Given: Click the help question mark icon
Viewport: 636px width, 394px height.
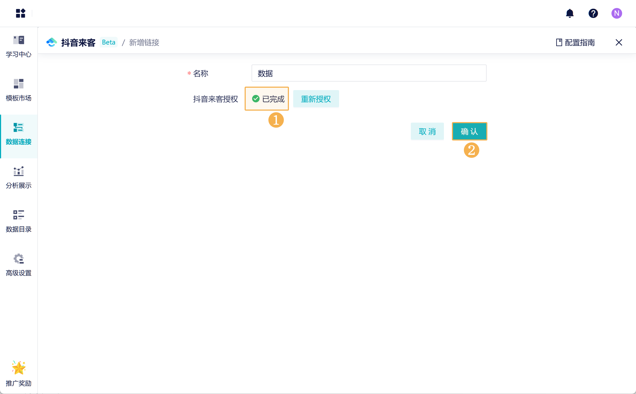Looking at the screenshot, I should point(593,13).
